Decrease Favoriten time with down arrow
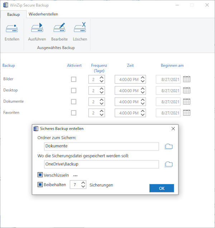The height and width of the screenshot is (228, 215). 143,115
